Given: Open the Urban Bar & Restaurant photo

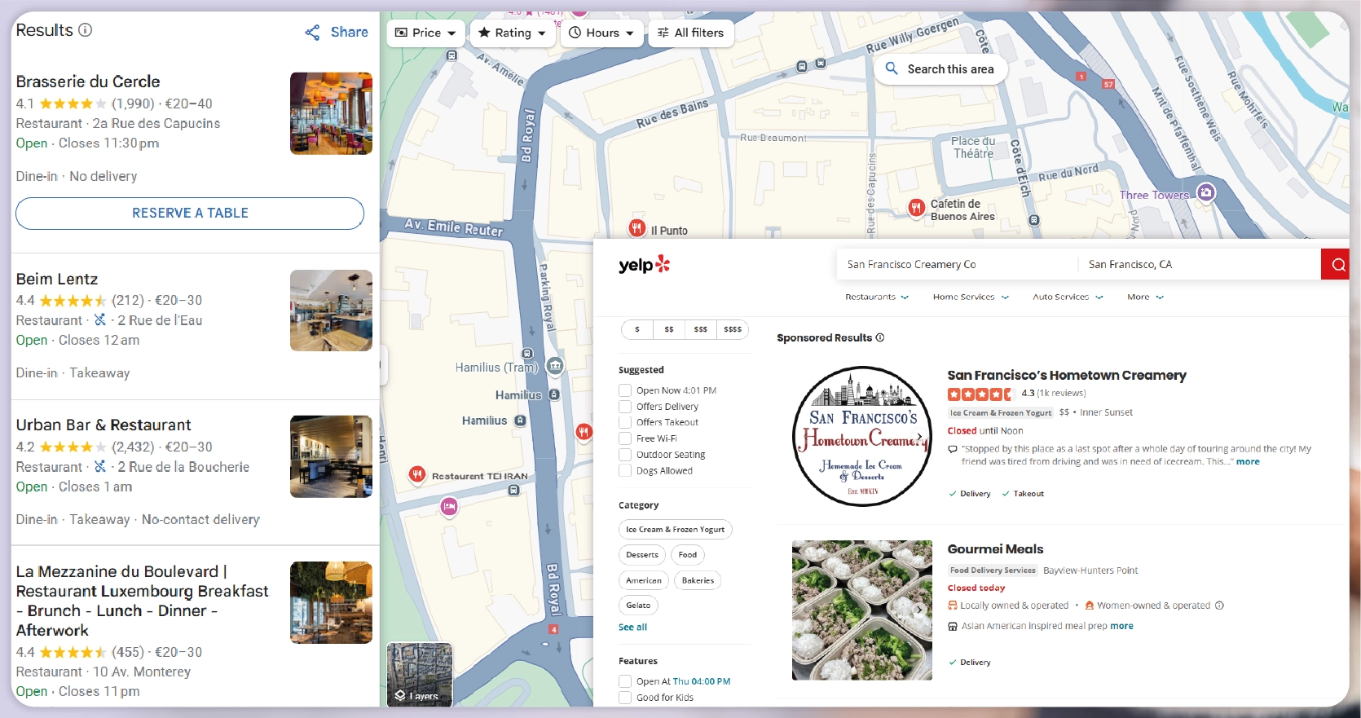Looking at the screenshot, I should click(331, 456).
